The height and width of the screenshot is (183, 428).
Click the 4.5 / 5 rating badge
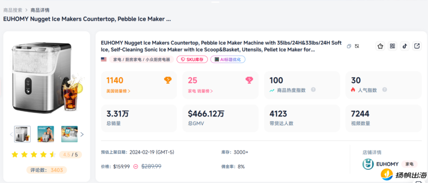[x=71, y=155]
